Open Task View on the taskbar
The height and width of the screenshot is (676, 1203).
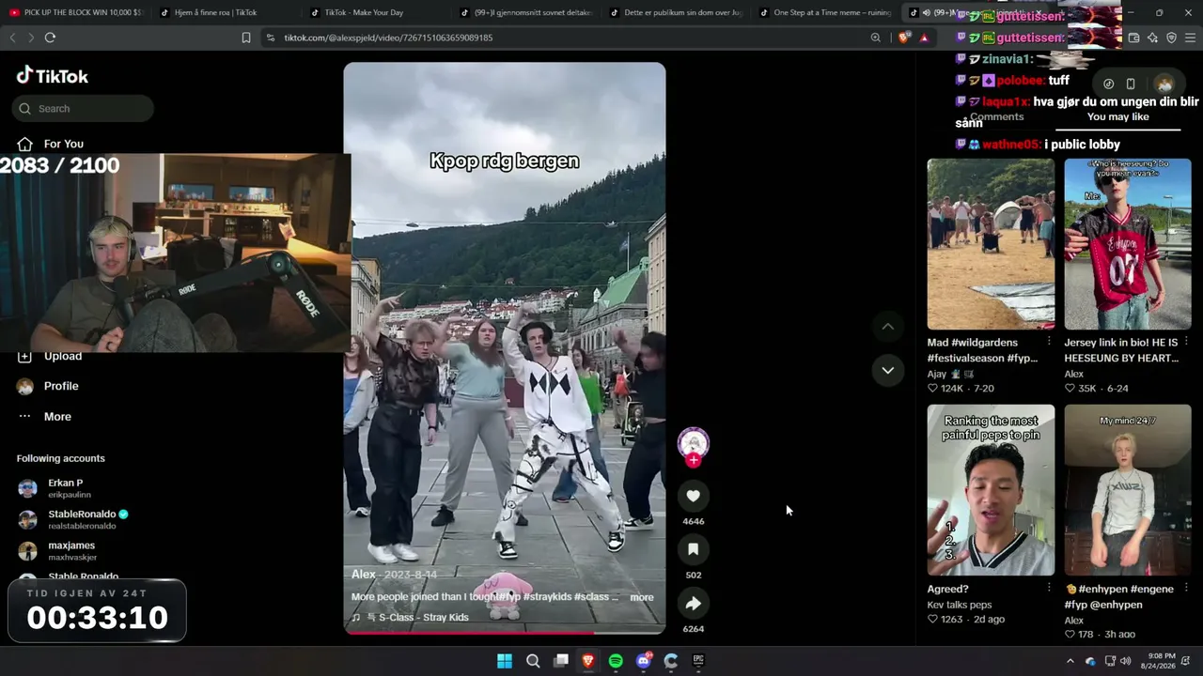561,661
